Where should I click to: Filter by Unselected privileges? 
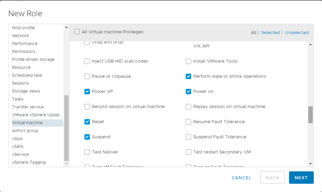(x=297, y=33)
